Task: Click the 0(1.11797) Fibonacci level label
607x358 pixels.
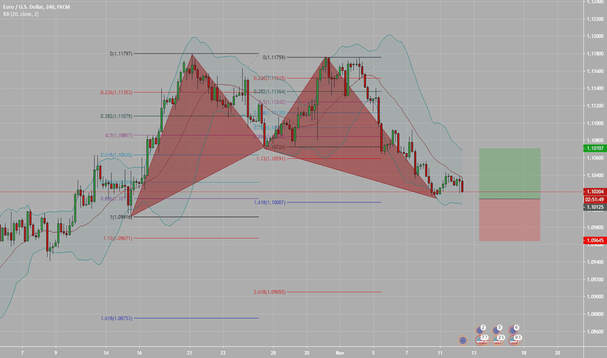Action: [120, 54]
